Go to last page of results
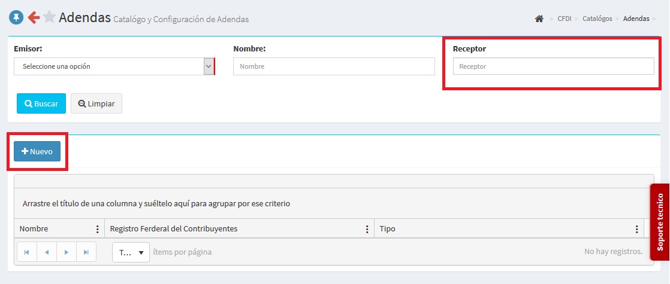Image resolution: width=670 pixels, height=284 pixels. coord(86,252)
